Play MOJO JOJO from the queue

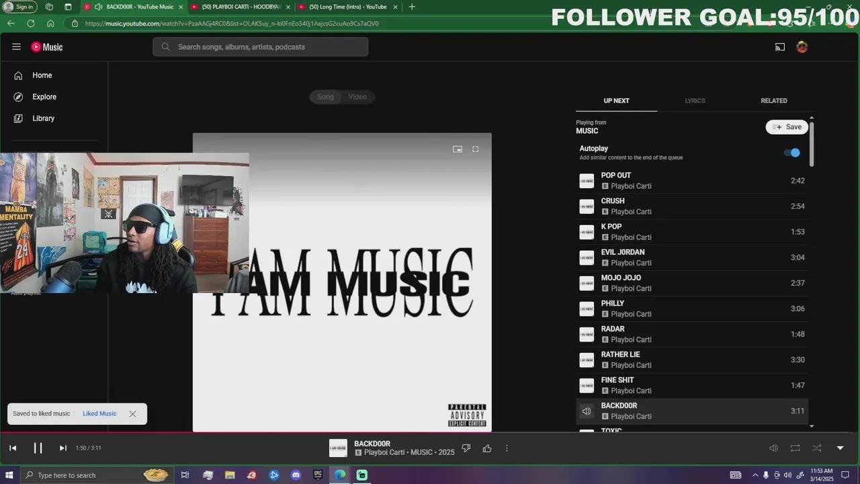click(x=692, y=283)
